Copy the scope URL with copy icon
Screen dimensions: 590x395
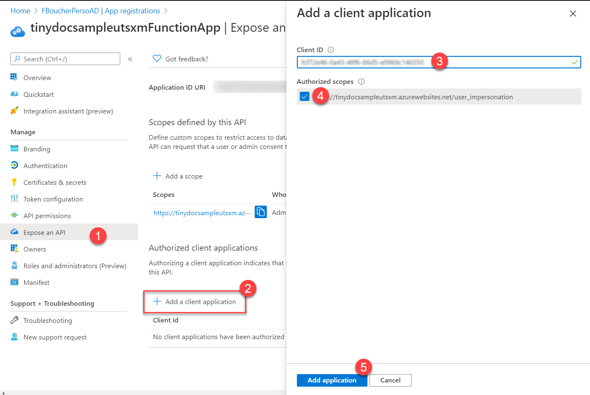[261, 212]
